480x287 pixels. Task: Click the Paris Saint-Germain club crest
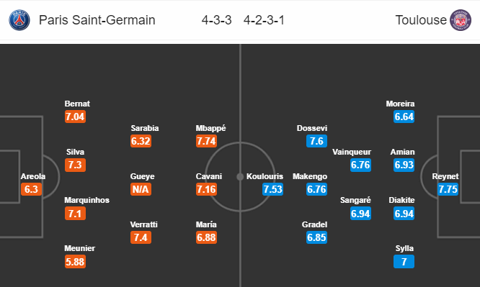pyautogui.click(x=19, y=20)
